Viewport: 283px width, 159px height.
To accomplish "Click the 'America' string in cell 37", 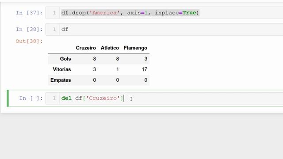I will click(104, 13).
